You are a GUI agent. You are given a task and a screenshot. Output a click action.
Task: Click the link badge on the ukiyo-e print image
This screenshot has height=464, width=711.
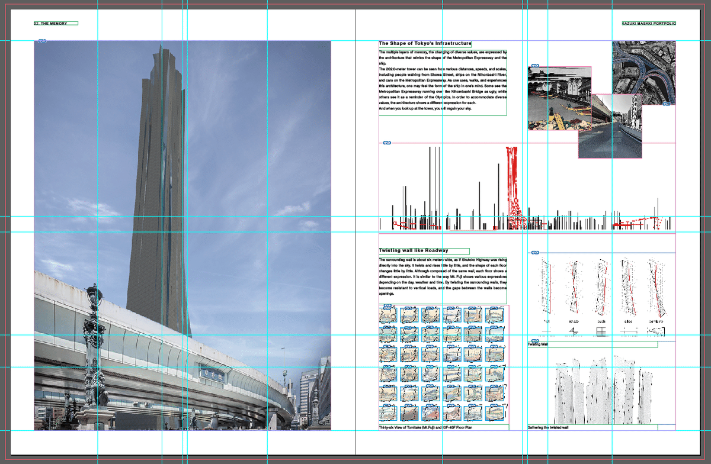535,67
